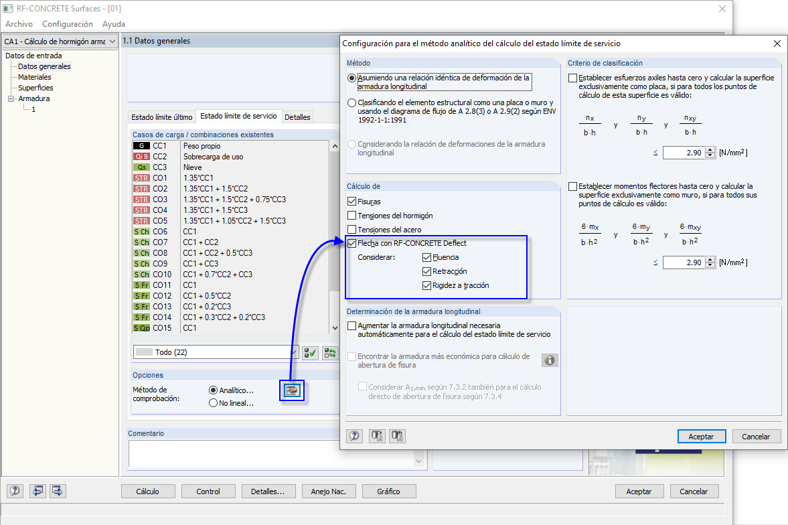Image resolution: width=788 pixels, height=525 pixels.
Task: Enable Tensiones del acero checkbox
Action: click(x=351, y=230)
